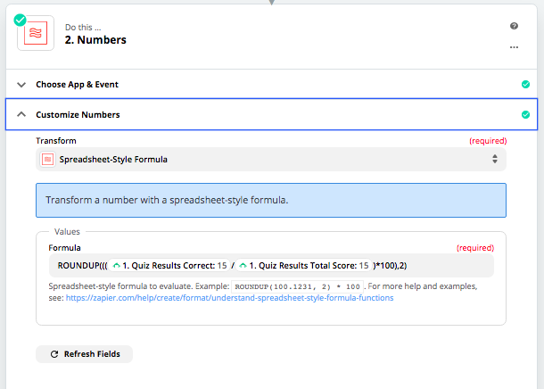The width and height of the screenshot is (544, 389).
Task: Click the green check badge on app icon
Action: pos(21,21)
